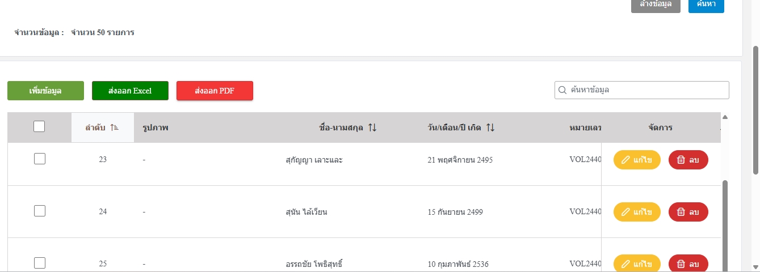The image size is (760, 272).
Task: Edit row 24 with แก้ไข button
Action: point(637,212)
